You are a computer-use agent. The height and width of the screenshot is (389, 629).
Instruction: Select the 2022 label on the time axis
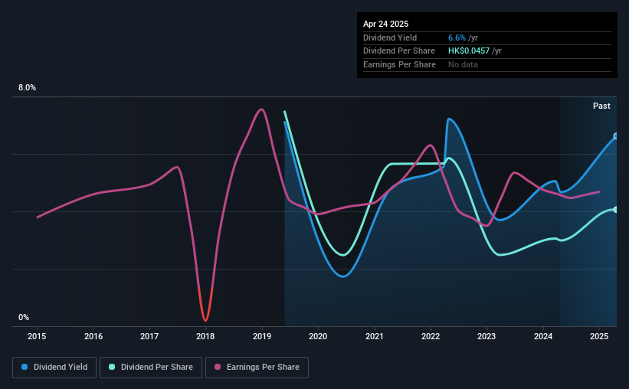[x=431, y=336]
